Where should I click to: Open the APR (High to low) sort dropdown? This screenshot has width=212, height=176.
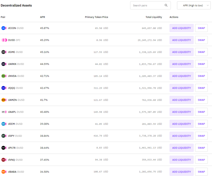pyautogui.click(x=194, y=5)
